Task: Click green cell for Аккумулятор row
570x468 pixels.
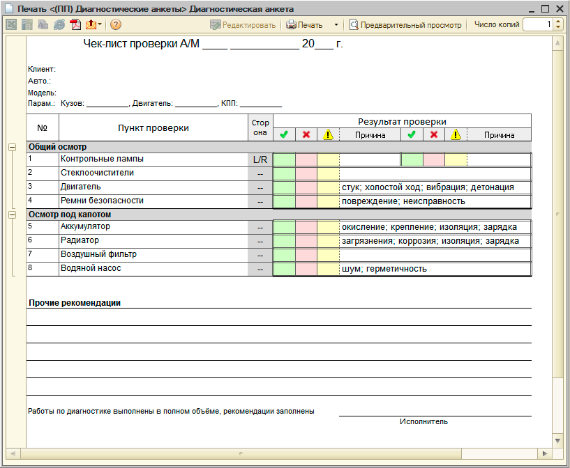Action: tap(284, 228)
